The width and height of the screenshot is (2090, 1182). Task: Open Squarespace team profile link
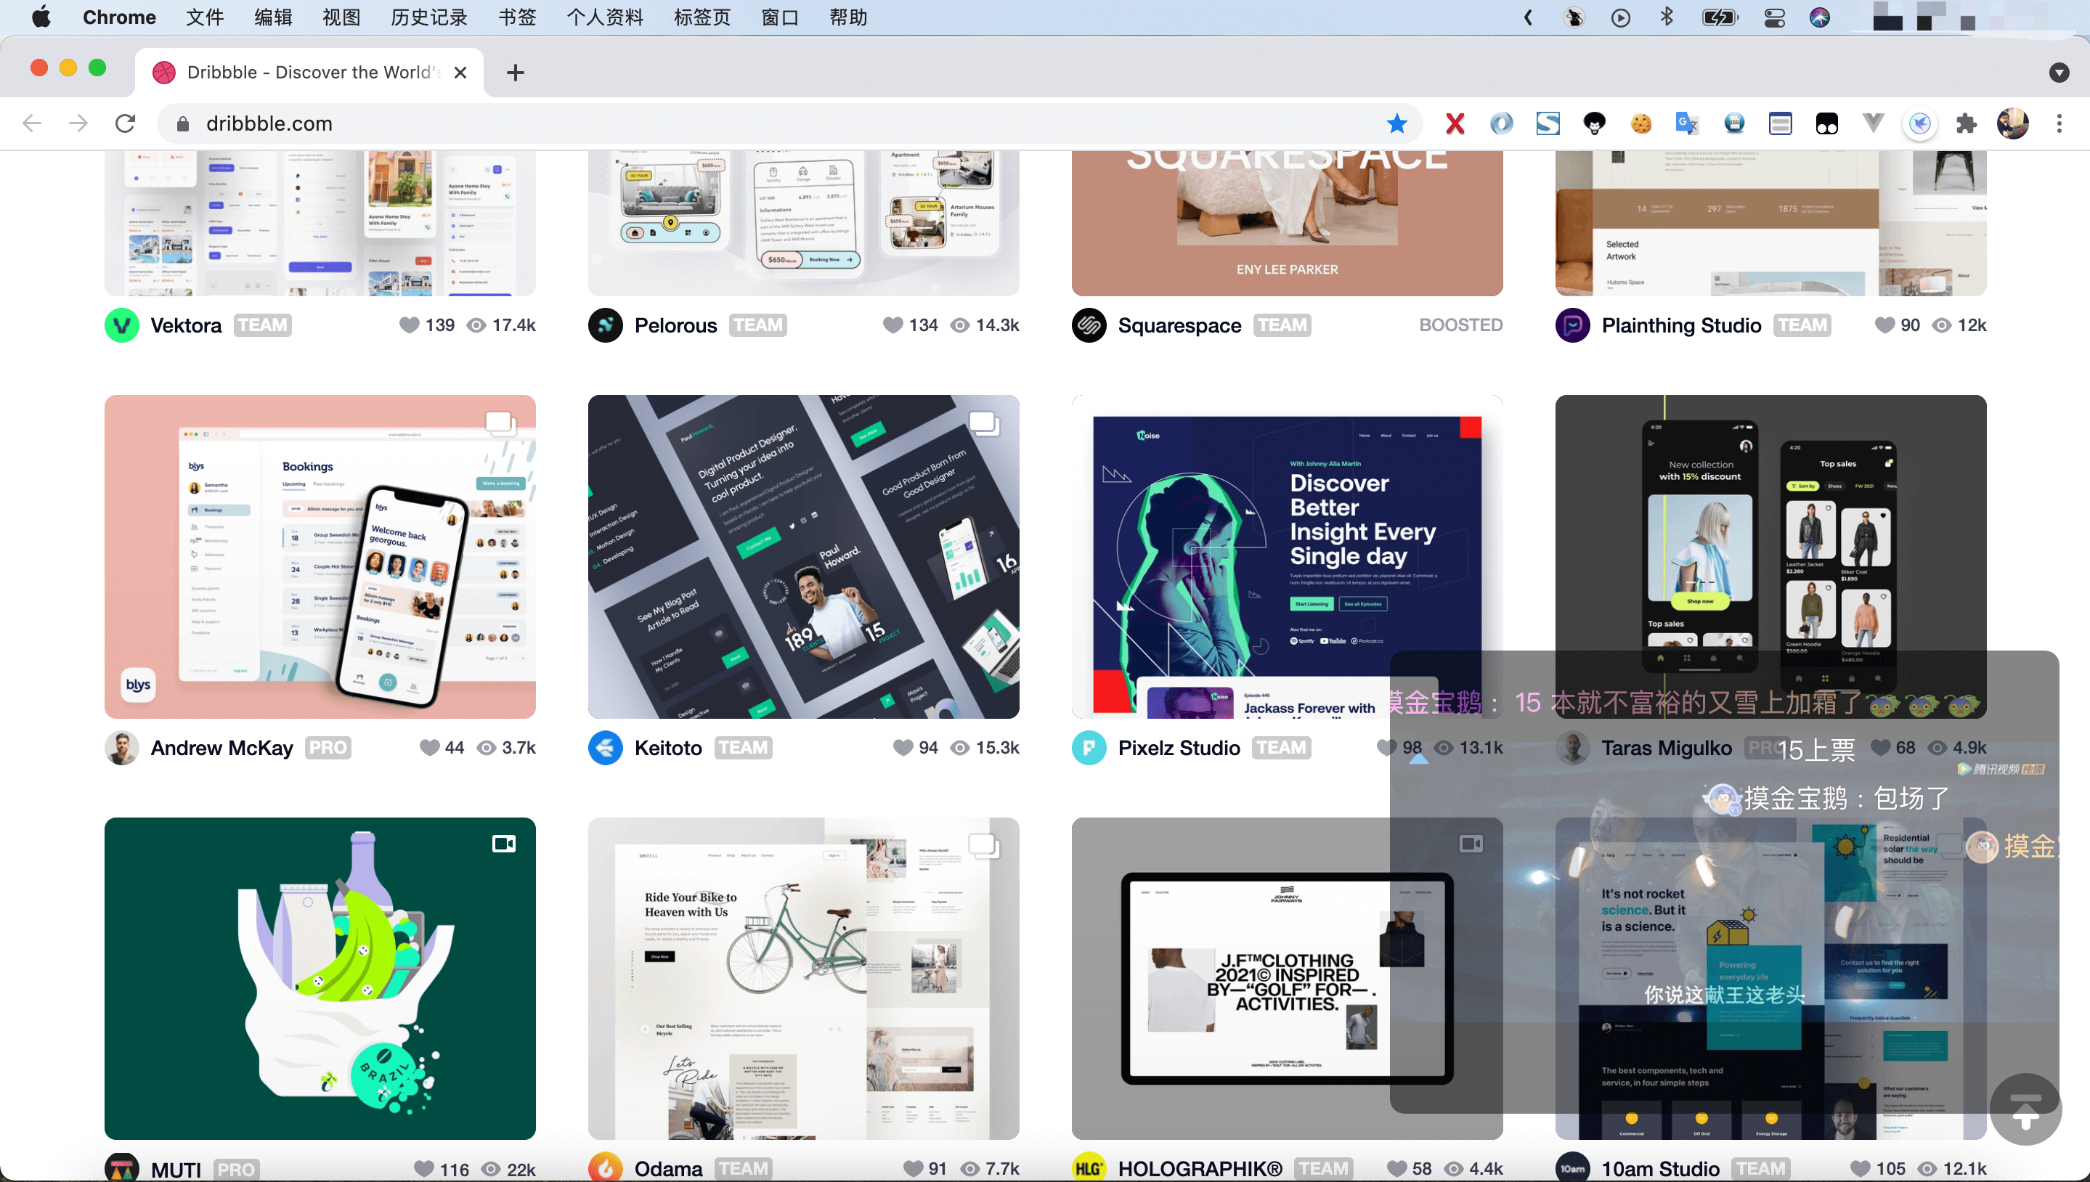[1179, 325]
